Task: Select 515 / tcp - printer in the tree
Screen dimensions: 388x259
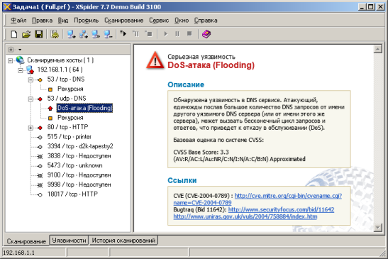Action: (x=70, y=137)
